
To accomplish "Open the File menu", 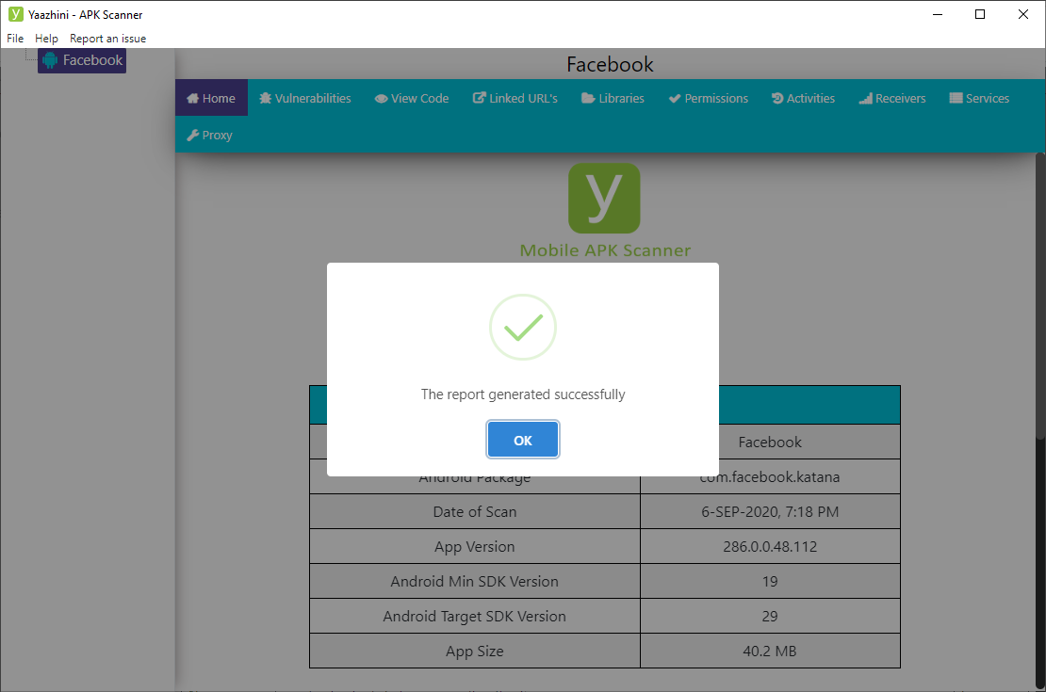I will tap(15, 39).
